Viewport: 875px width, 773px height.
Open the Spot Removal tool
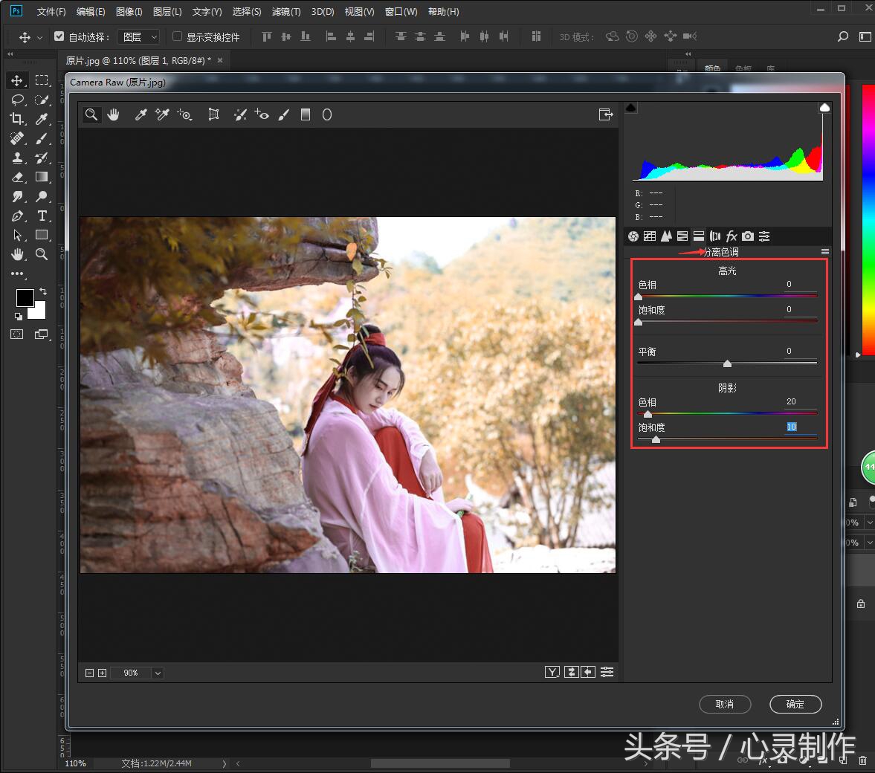pyautogui.click(x=239, y=114)
